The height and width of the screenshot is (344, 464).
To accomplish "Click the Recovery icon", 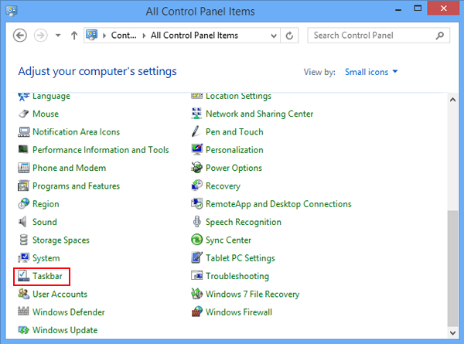I will pyautogui.click(x=196, y=186).
